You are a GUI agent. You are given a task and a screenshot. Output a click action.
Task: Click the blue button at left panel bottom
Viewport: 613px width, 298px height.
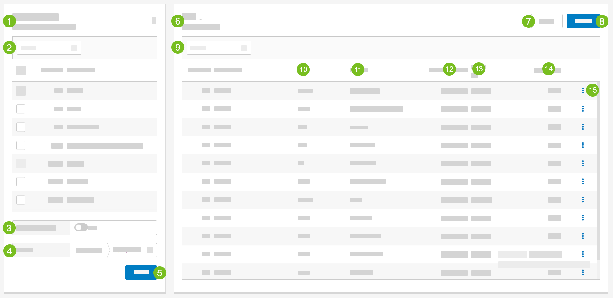(141, 272)
